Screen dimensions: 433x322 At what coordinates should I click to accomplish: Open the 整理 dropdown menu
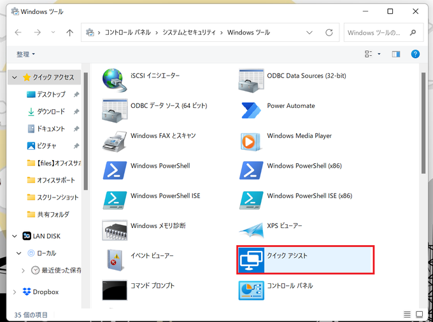point(25,54)
